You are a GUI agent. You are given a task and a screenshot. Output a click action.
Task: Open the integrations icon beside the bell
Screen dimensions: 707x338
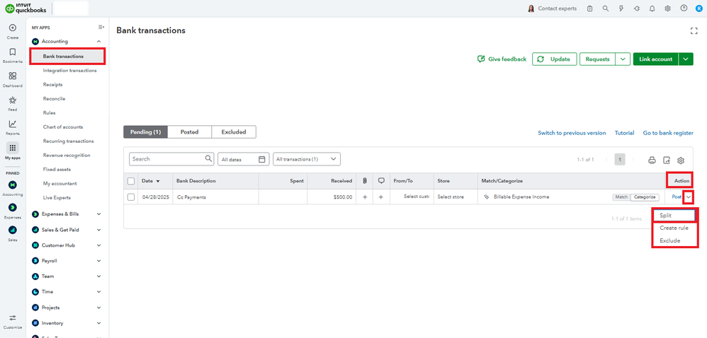(x=637, y=8)
